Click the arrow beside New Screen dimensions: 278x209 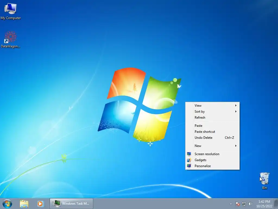[236, 146]
